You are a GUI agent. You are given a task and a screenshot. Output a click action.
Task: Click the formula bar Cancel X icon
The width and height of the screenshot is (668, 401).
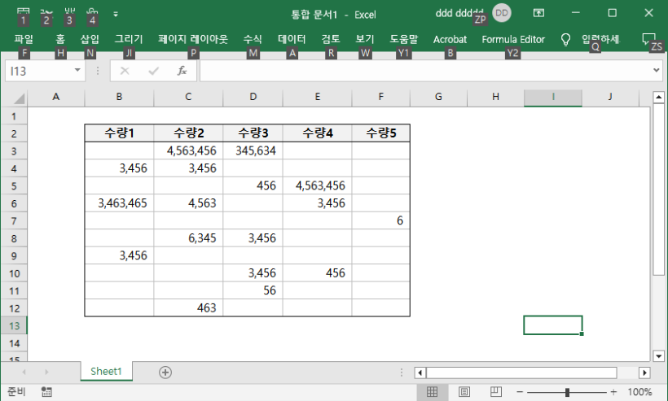click(125, 71)
